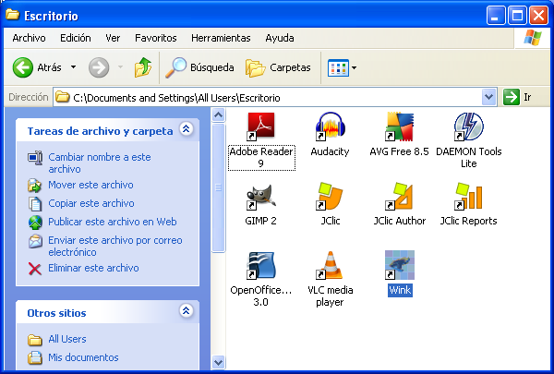
Task: Select the JClic Reports icon
Action: click(x=468, y=197)
